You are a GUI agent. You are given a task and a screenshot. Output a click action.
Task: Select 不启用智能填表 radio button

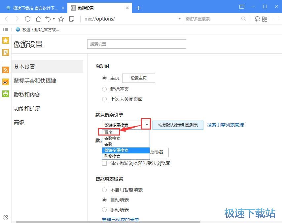coord(104,190)
